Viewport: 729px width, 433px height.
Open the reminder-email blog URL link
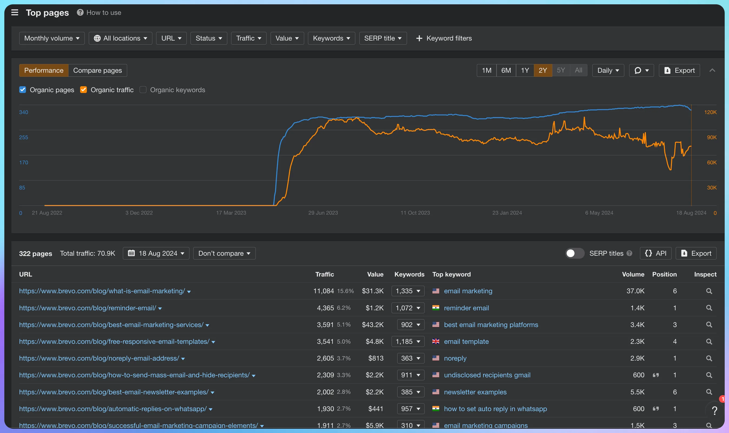pos(88,308)
